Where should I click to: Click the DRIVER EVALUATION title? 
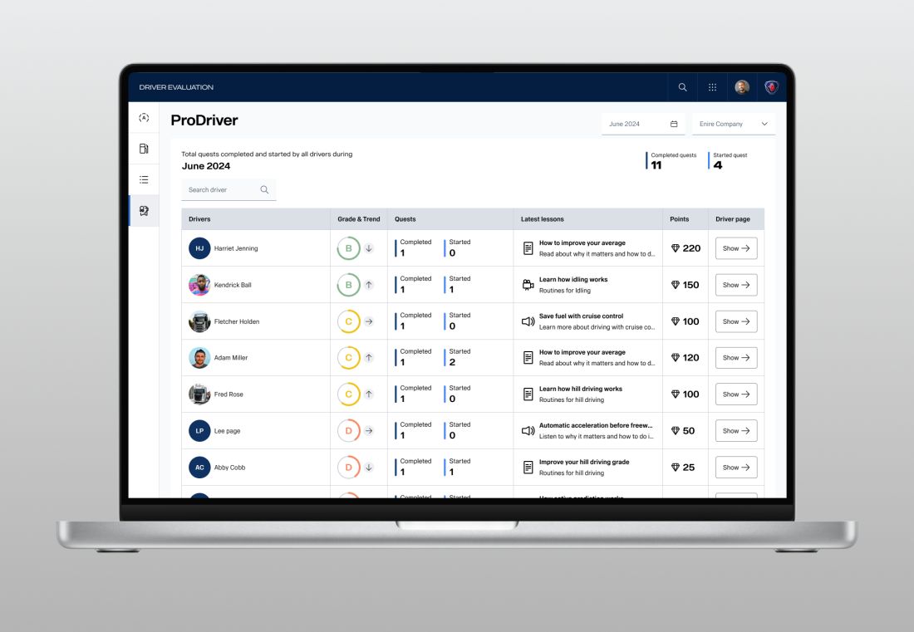[x=176, y=87]
